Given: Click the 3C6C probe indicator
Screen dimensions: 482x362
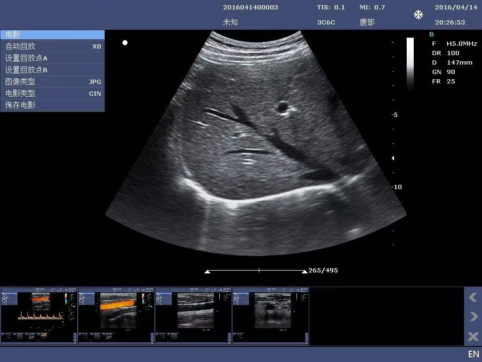Looking at the screenshot, I should tap(326, 22).
